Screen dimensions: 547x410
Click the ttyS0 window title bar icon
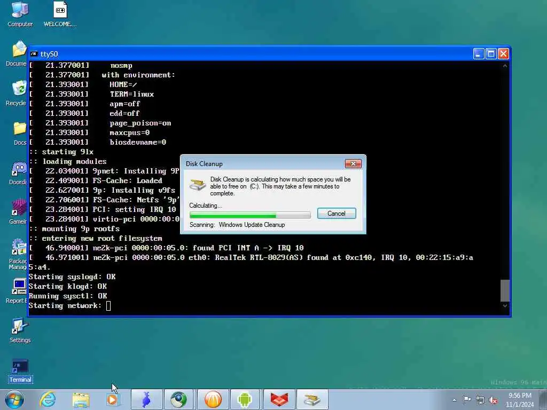(34, 54)
